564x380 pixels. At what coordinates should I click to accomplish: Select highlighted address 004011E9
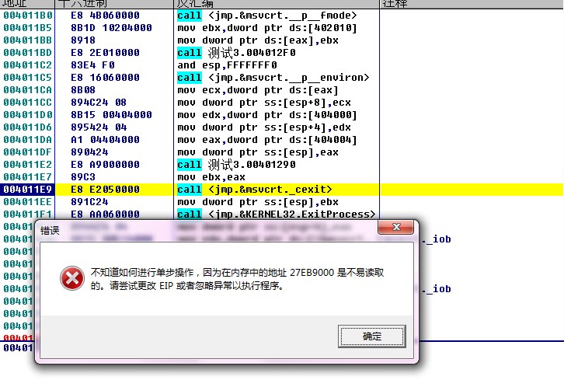pos(28,190)
